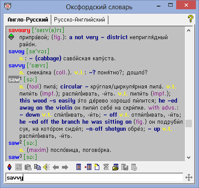Image resolution: width=199 pixels, height=188 pixels.
Task: Open the word list icon
Action: pos(79,167)
